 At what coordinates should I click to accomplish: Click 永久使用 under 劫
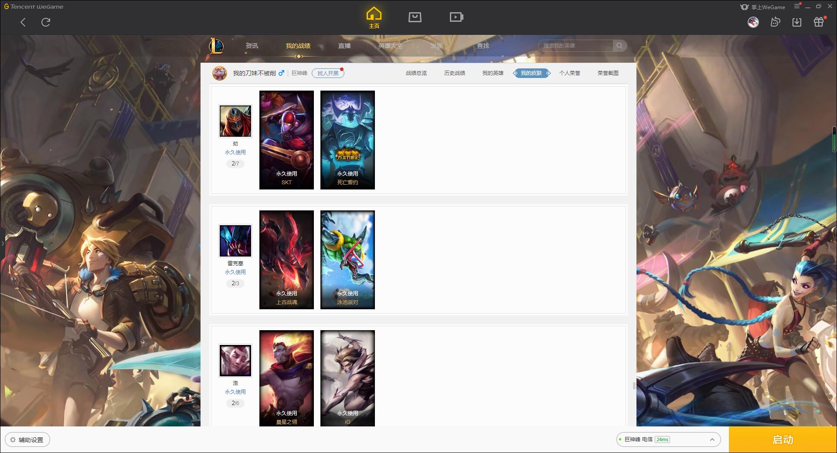[x=235, y=152]
